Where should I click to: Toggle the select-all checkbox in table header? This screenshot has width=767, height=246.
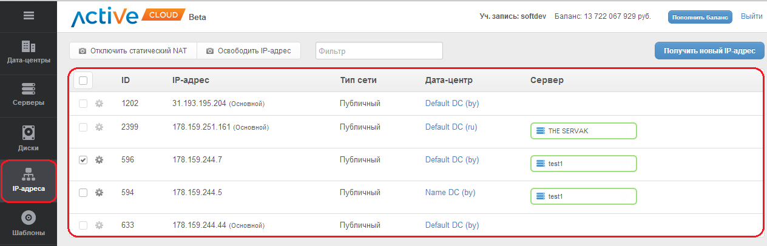83,80
